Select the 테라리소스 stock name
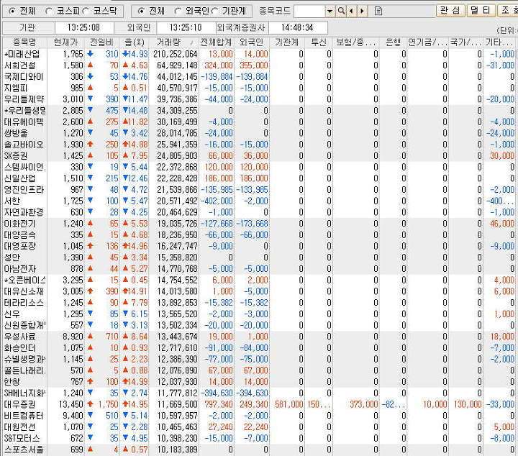 tap(24, 303)
